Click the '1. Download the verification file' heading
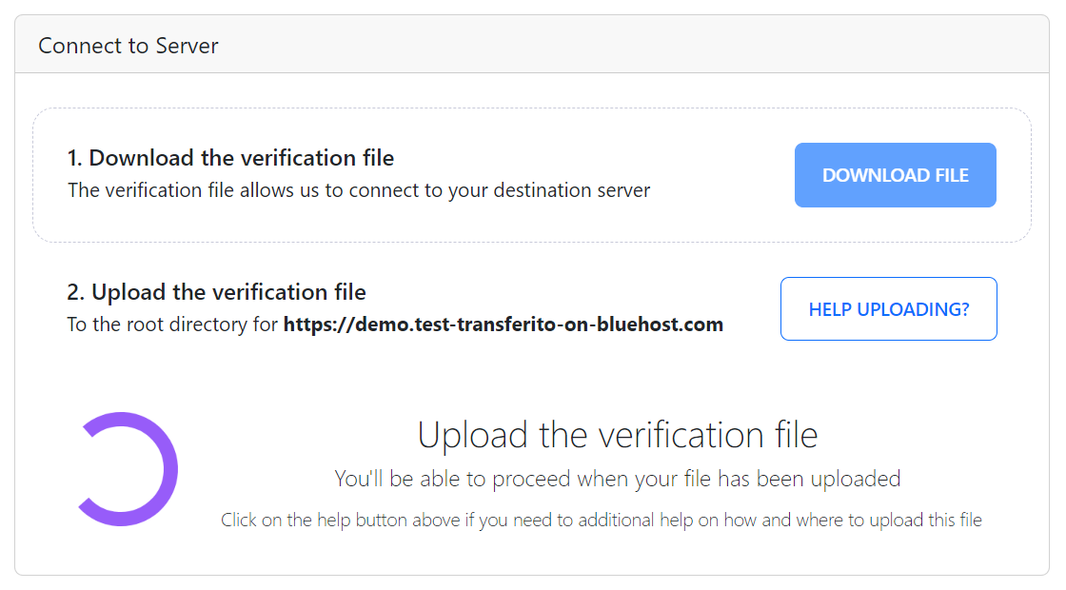The width and height of the screenshot is (1066, 590). pyautogui.click(x=230, y=158)
